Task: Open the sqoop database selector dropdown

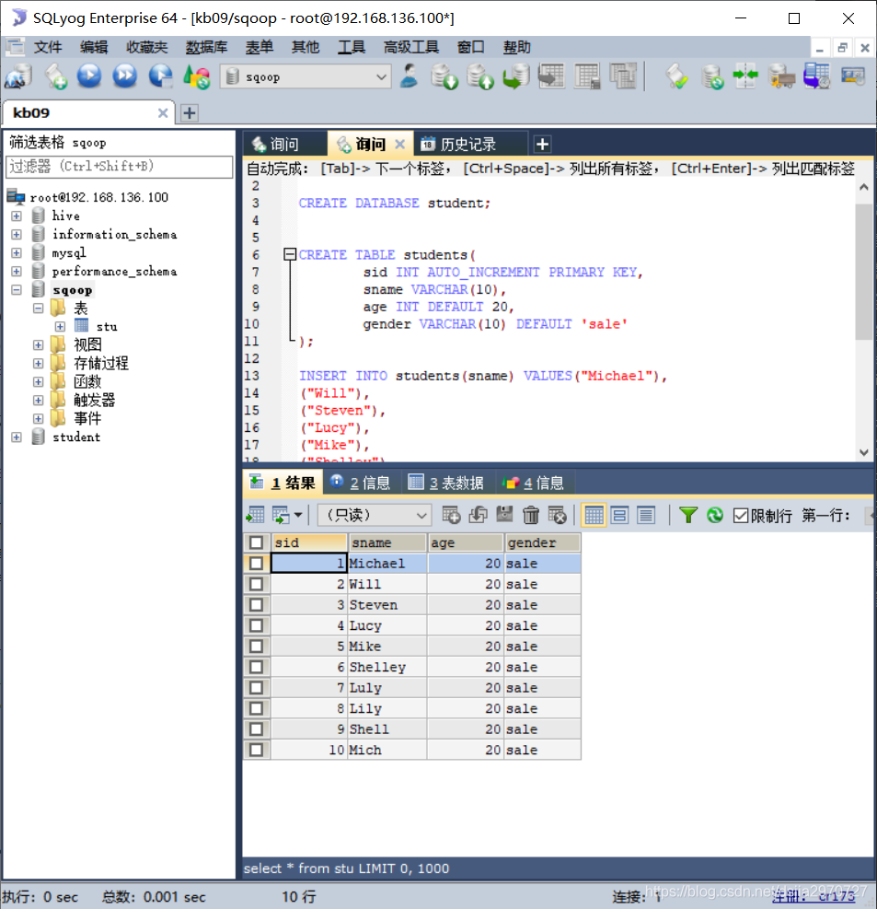Action: pos(306,76)
